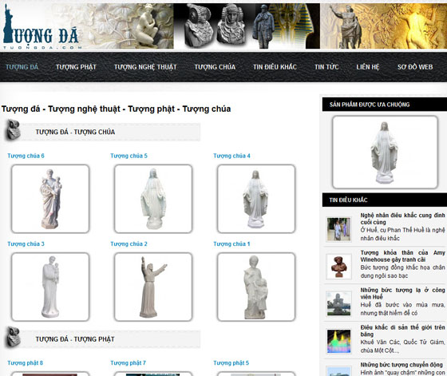The width and height of the screenshot is (447, 376).
Task: Open article Những bức tượng chuyển động
Action: 402,365
